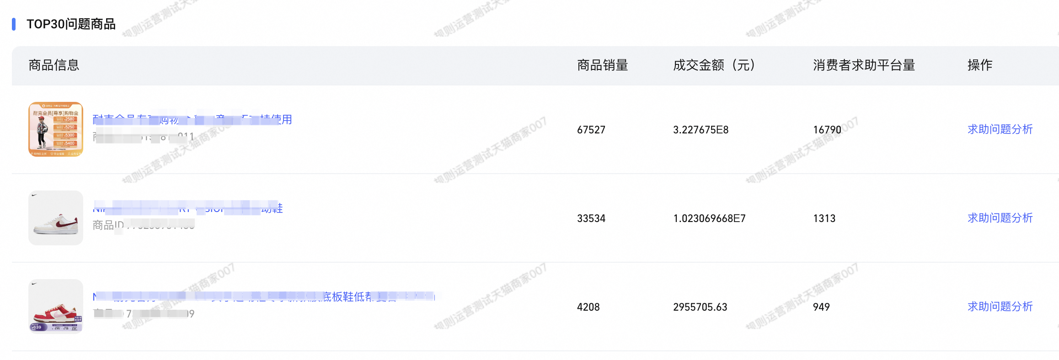Screen dimensions: 1059x360
Task: Open 求助问题分析 for the 67527 sales product
Action: pos(1000,129)
